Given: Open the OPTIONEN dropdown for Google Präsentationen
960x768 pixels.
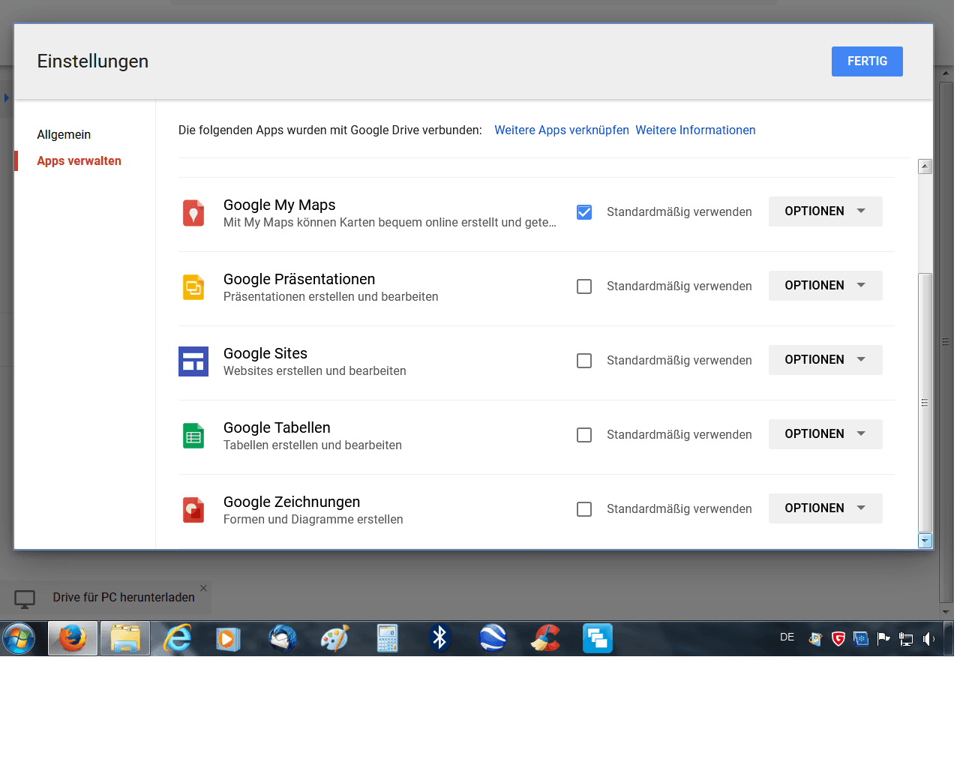Looking at the screenshot, I should [825, 286].
